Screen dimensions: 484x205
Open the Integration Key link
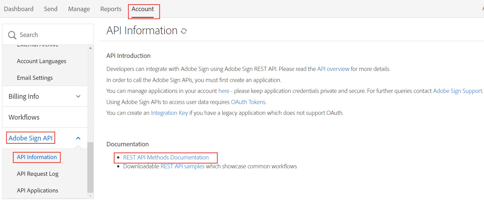click(x=169, y=113)
